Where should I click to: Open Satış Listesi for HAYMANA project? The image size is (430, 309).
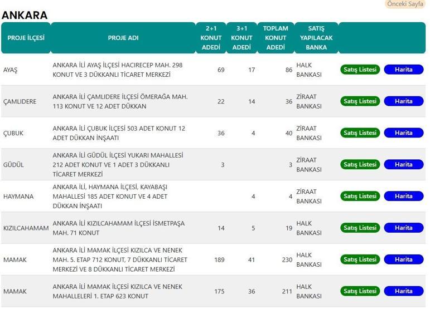[360, 196]
